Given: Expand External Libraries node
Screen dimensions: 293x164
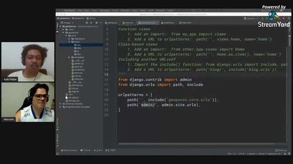Looking at the screenshot, I should point(60,104).
